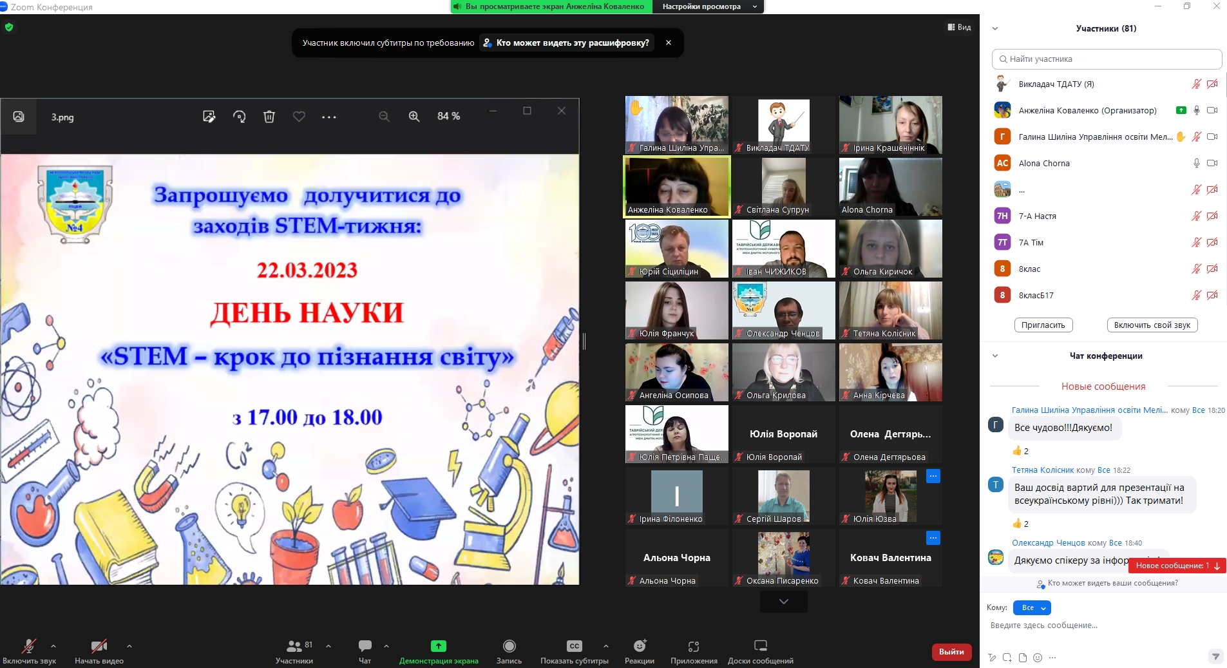Show next page of gallery participants
The height and width of the screenshot is (668, 1227).
click(x=784, y=602)
